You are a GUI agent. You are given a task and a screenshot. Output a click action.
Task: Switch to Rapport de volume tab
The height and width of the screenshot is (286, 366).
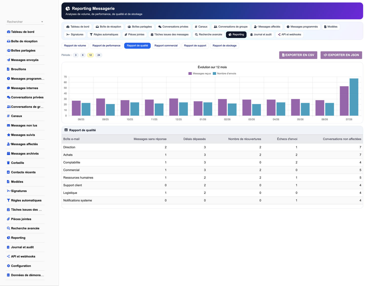tap(75, 46)
